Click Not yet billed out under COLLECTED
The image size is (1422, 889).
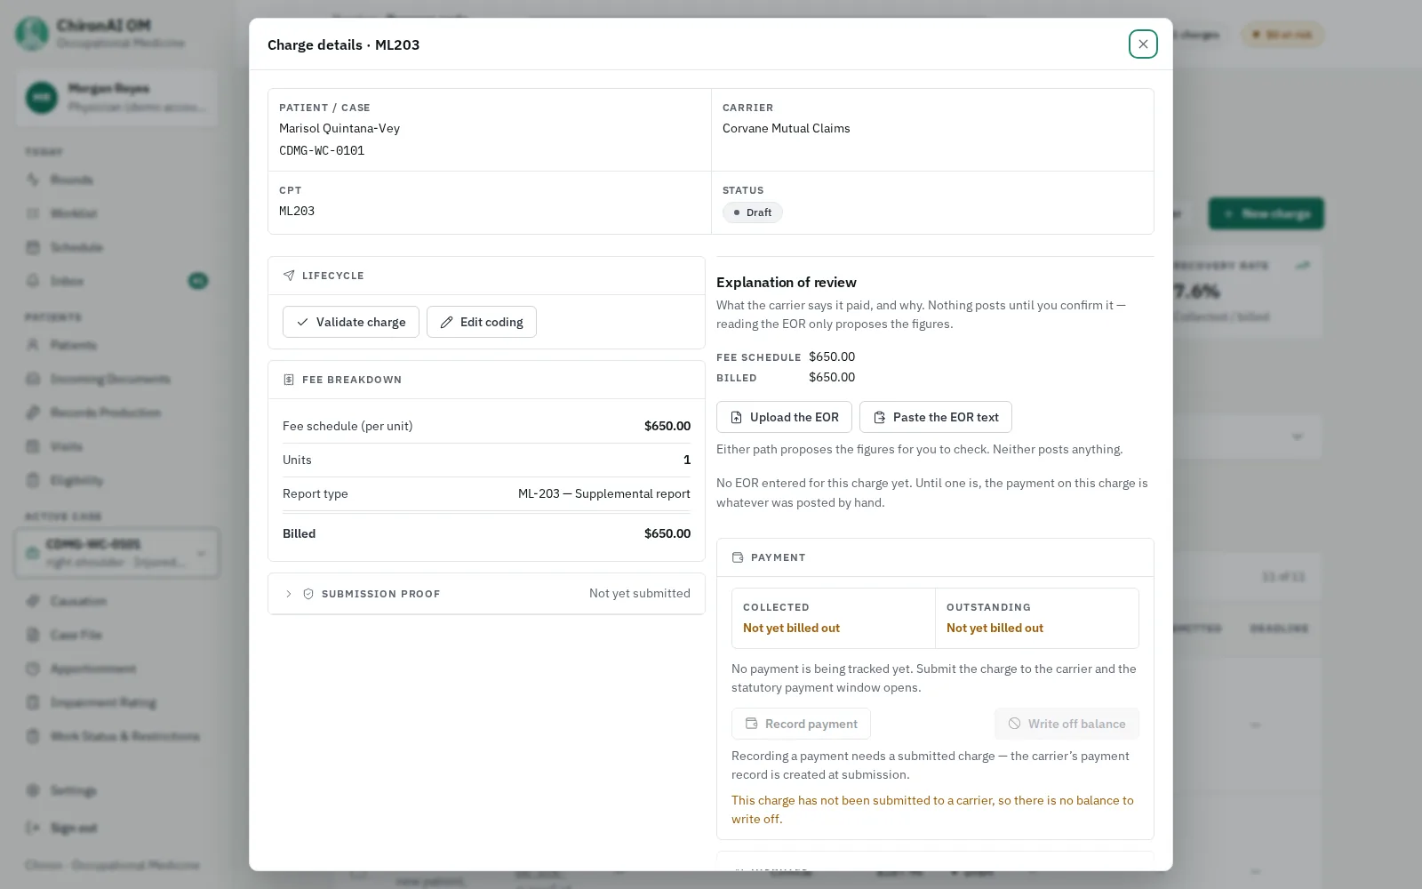[791, 628]
